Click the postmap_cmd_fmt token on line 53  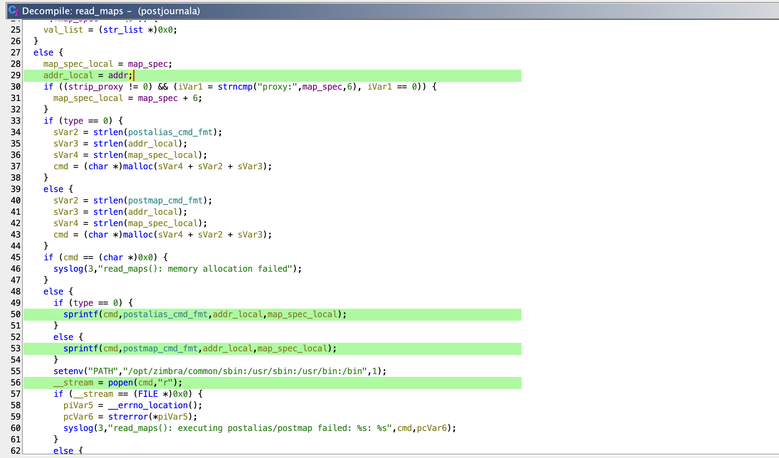(x=160, y=348)
